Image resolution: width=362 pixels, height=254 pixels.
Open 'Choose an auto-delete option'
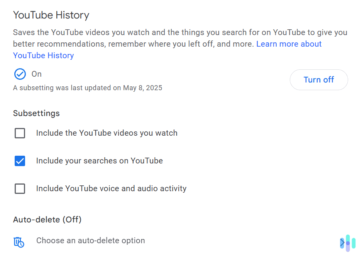91,241
